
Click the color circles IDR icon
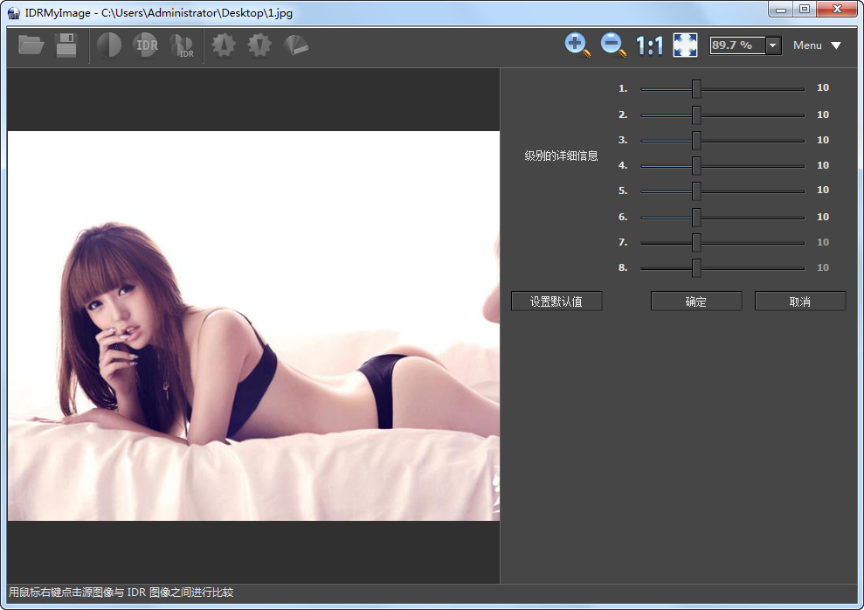pos(182,46)
